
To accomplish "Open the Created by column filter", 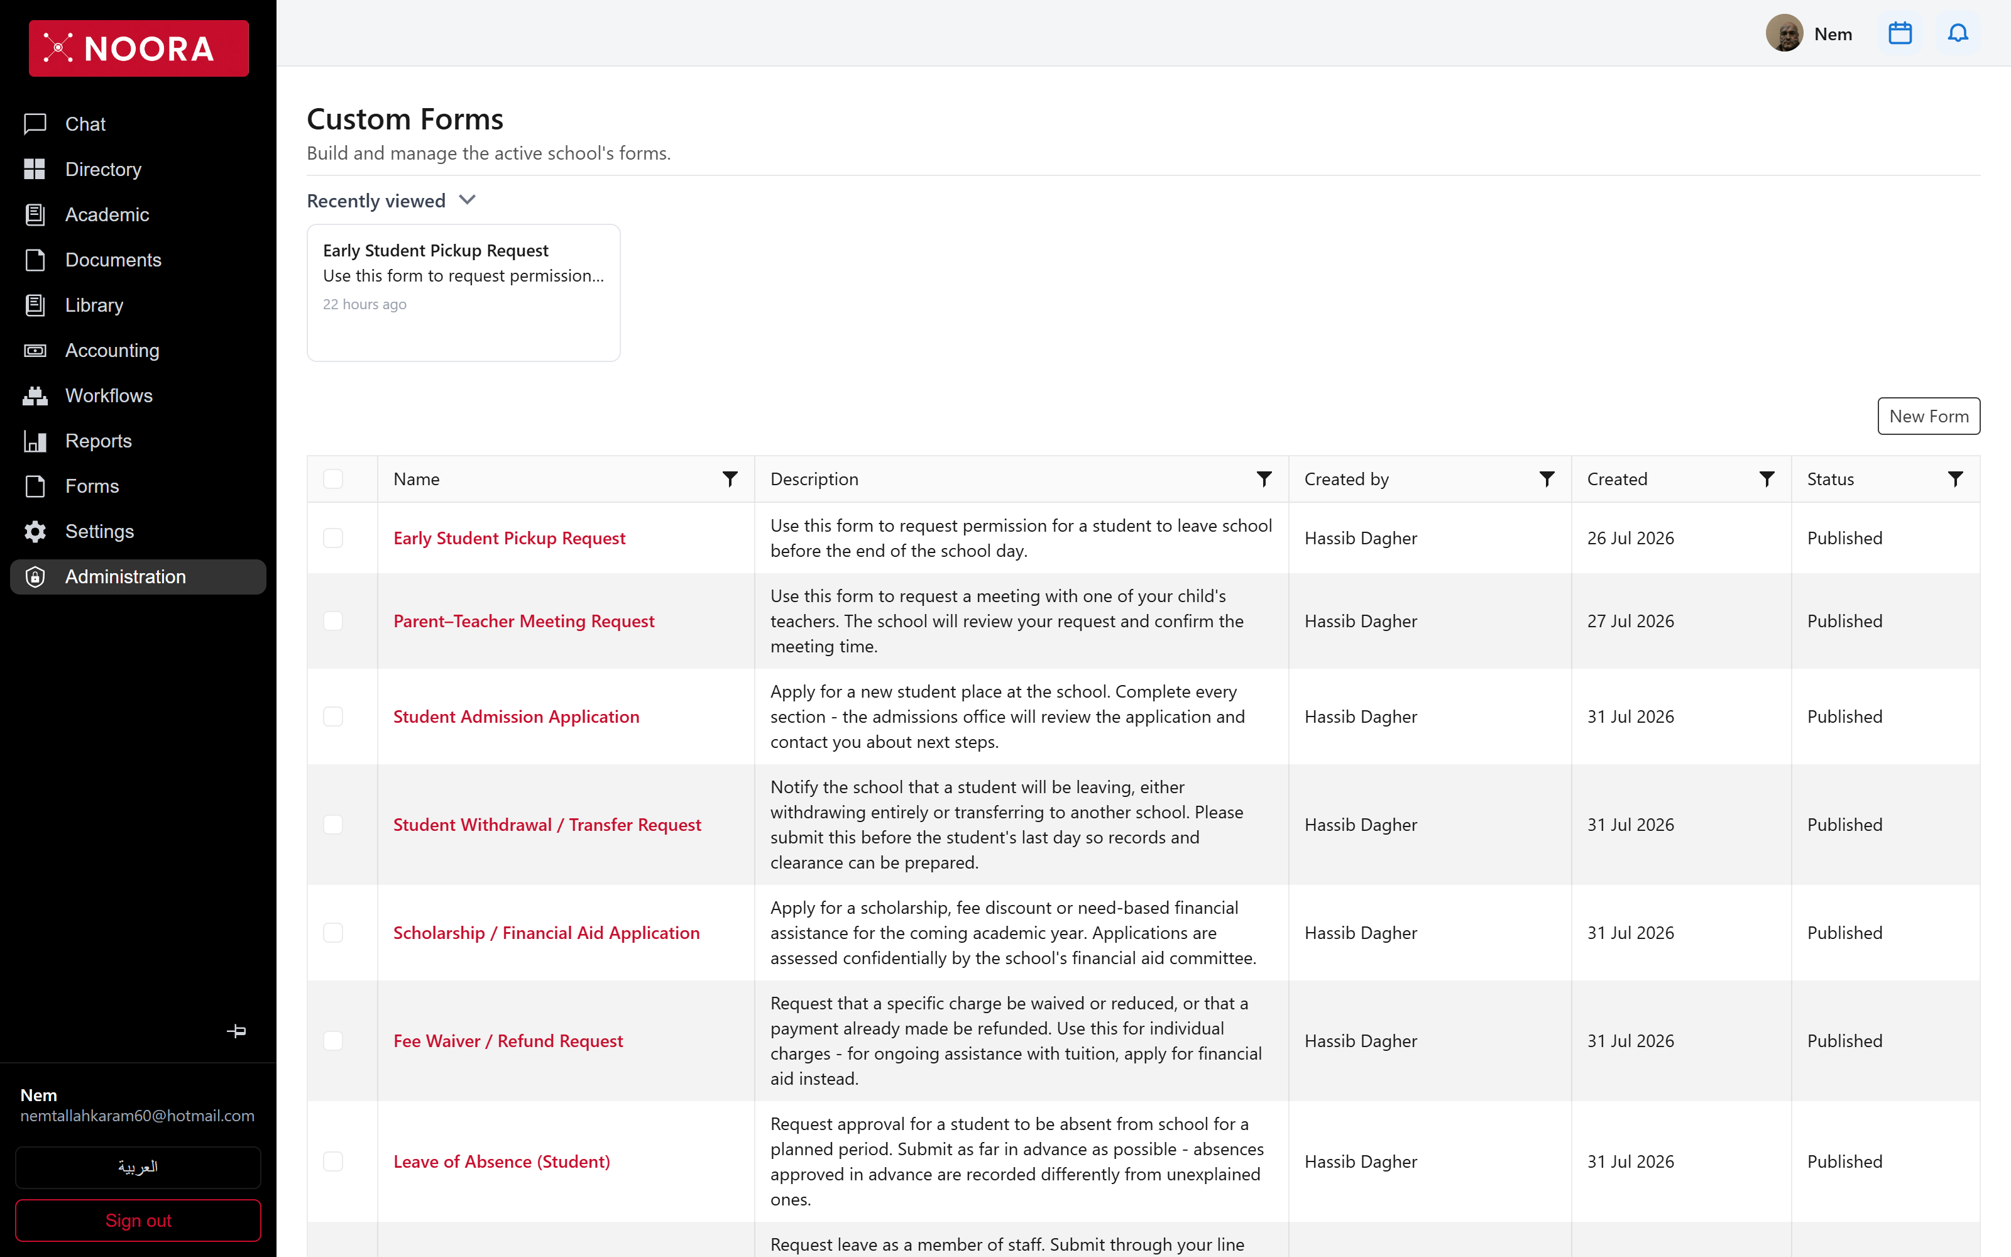I will coord(1547,479).
